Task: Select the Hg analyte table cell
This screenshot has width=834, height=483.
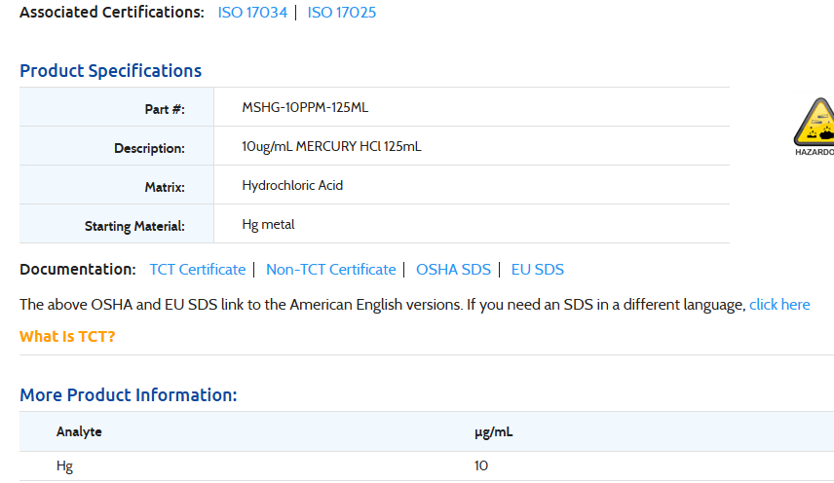Action: tap(64, 466)
